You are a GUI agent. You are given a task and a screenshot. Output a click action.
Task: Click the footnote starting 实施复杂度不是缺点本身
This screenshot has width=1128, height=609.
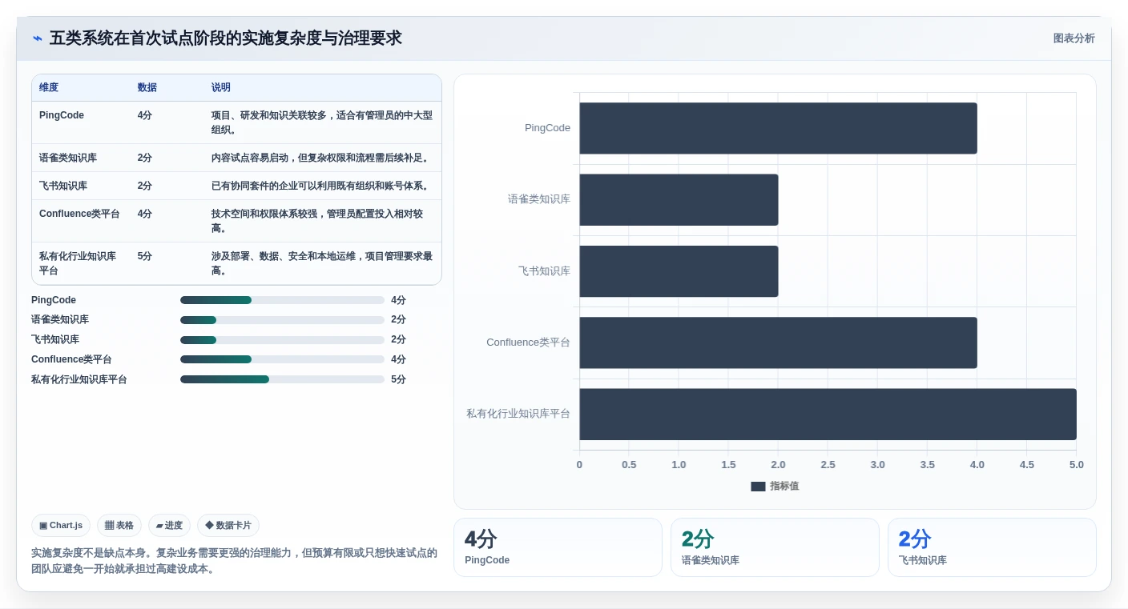click(234, 561)
